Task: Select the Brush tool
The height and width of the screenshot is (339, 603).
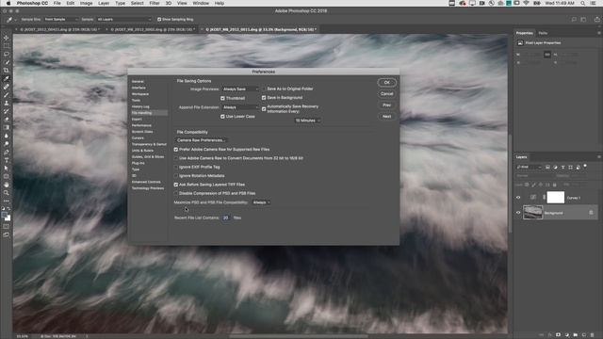Action: [7, 94]
